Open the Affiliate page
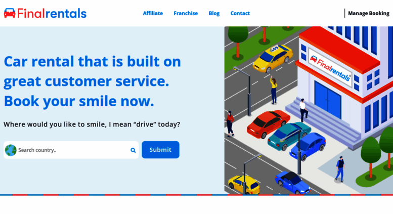The image size is (393, 214). pos(153,13)
